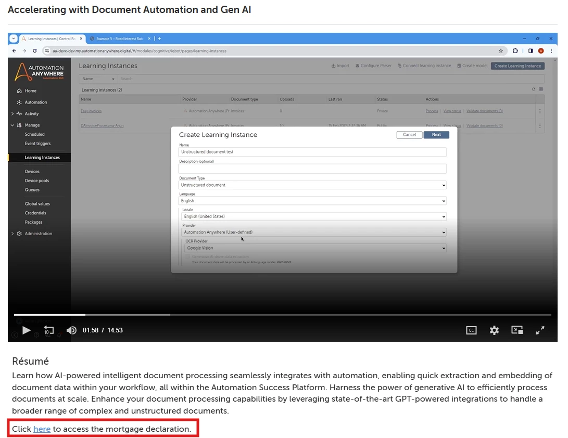
Task: Play the video
Action: (x=26, y=330)
